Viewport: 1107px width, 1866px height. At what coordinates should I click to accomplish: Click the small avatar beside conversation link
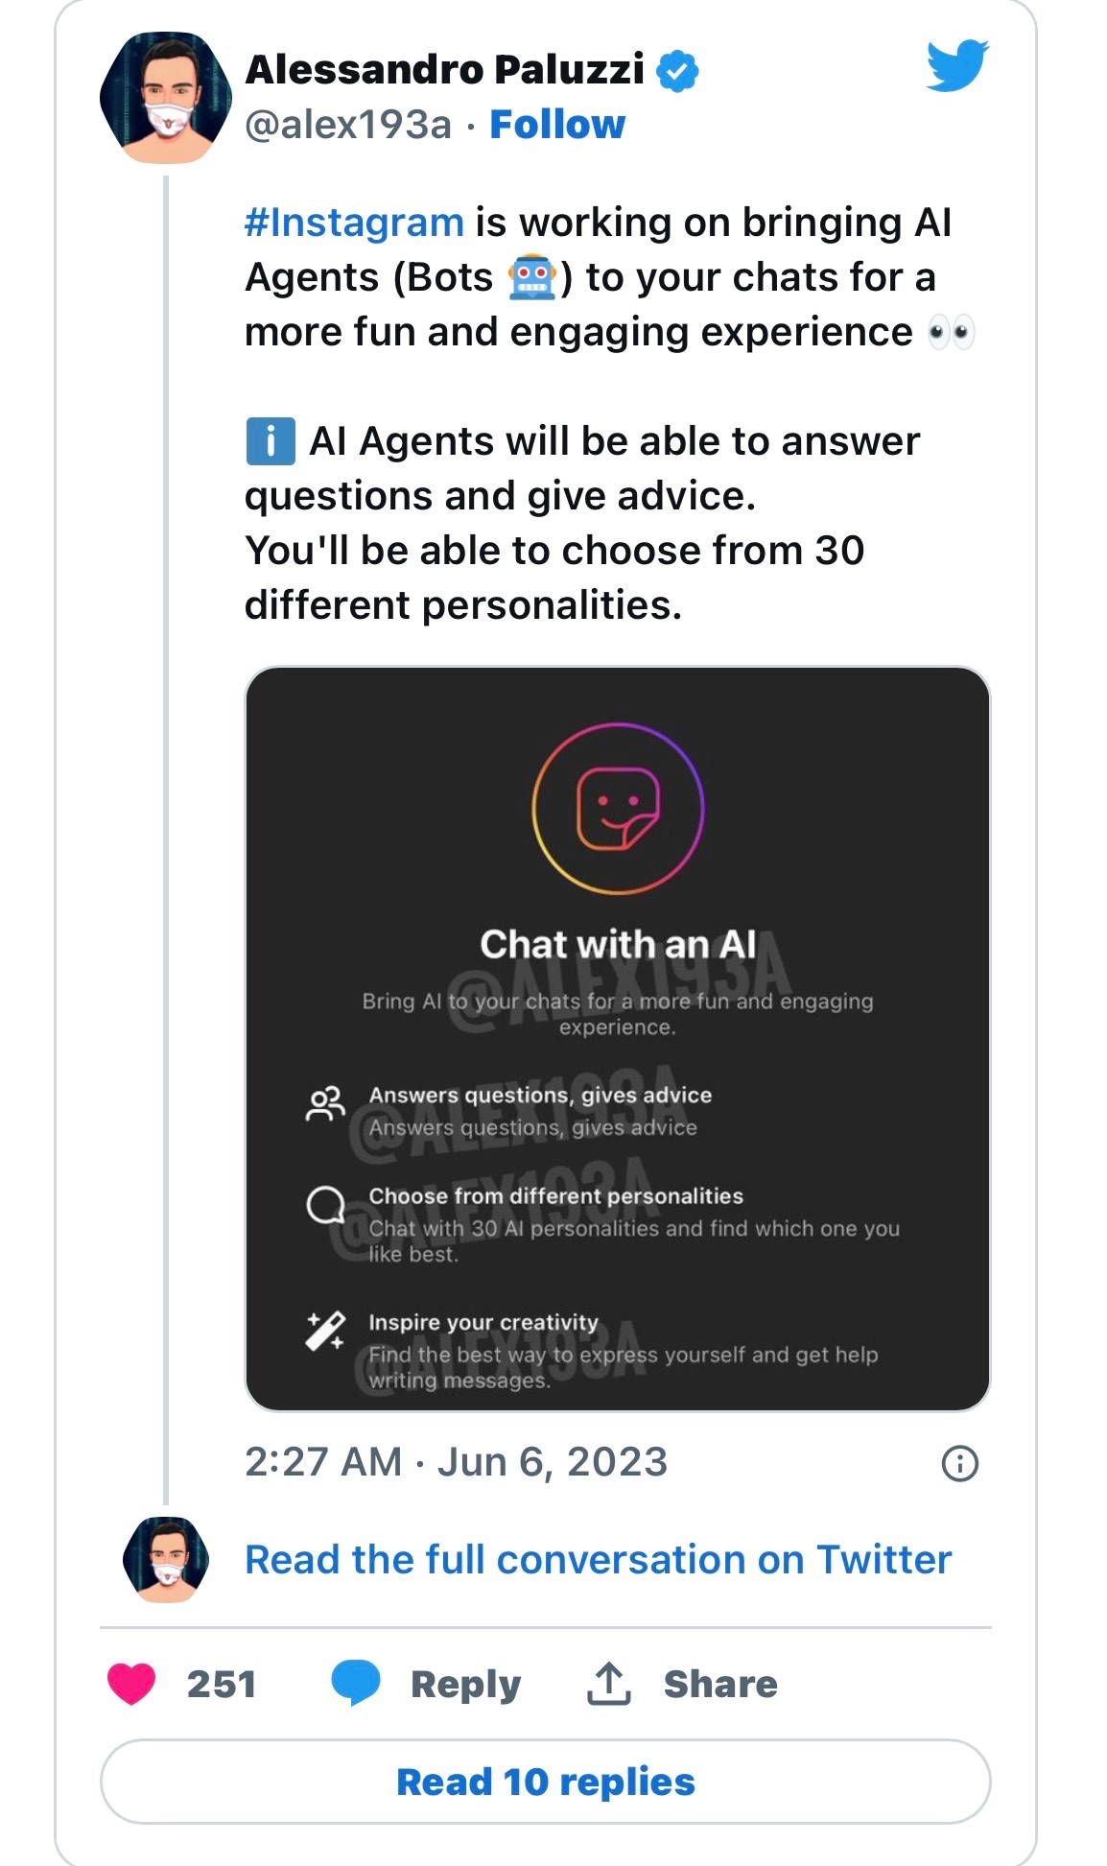[166, 1559]
